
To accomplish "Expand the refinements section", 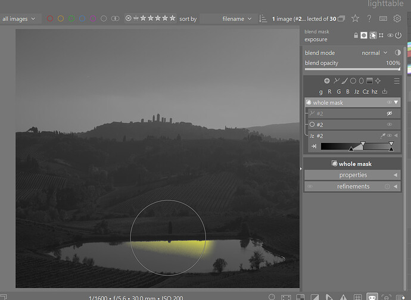I will 353,186.
